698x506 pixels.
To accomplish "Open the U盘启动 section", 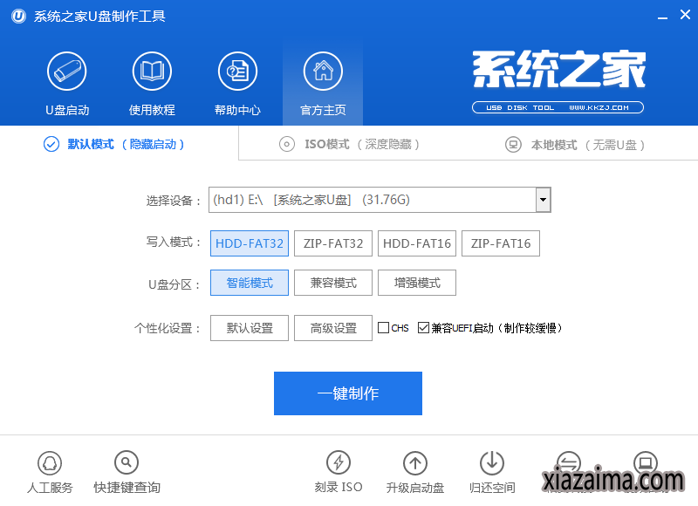I will coord(67,84).
